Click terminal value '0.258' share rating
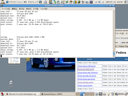This screenshot has width=128, height=96. pyautogui.click(x=19, y=50)
